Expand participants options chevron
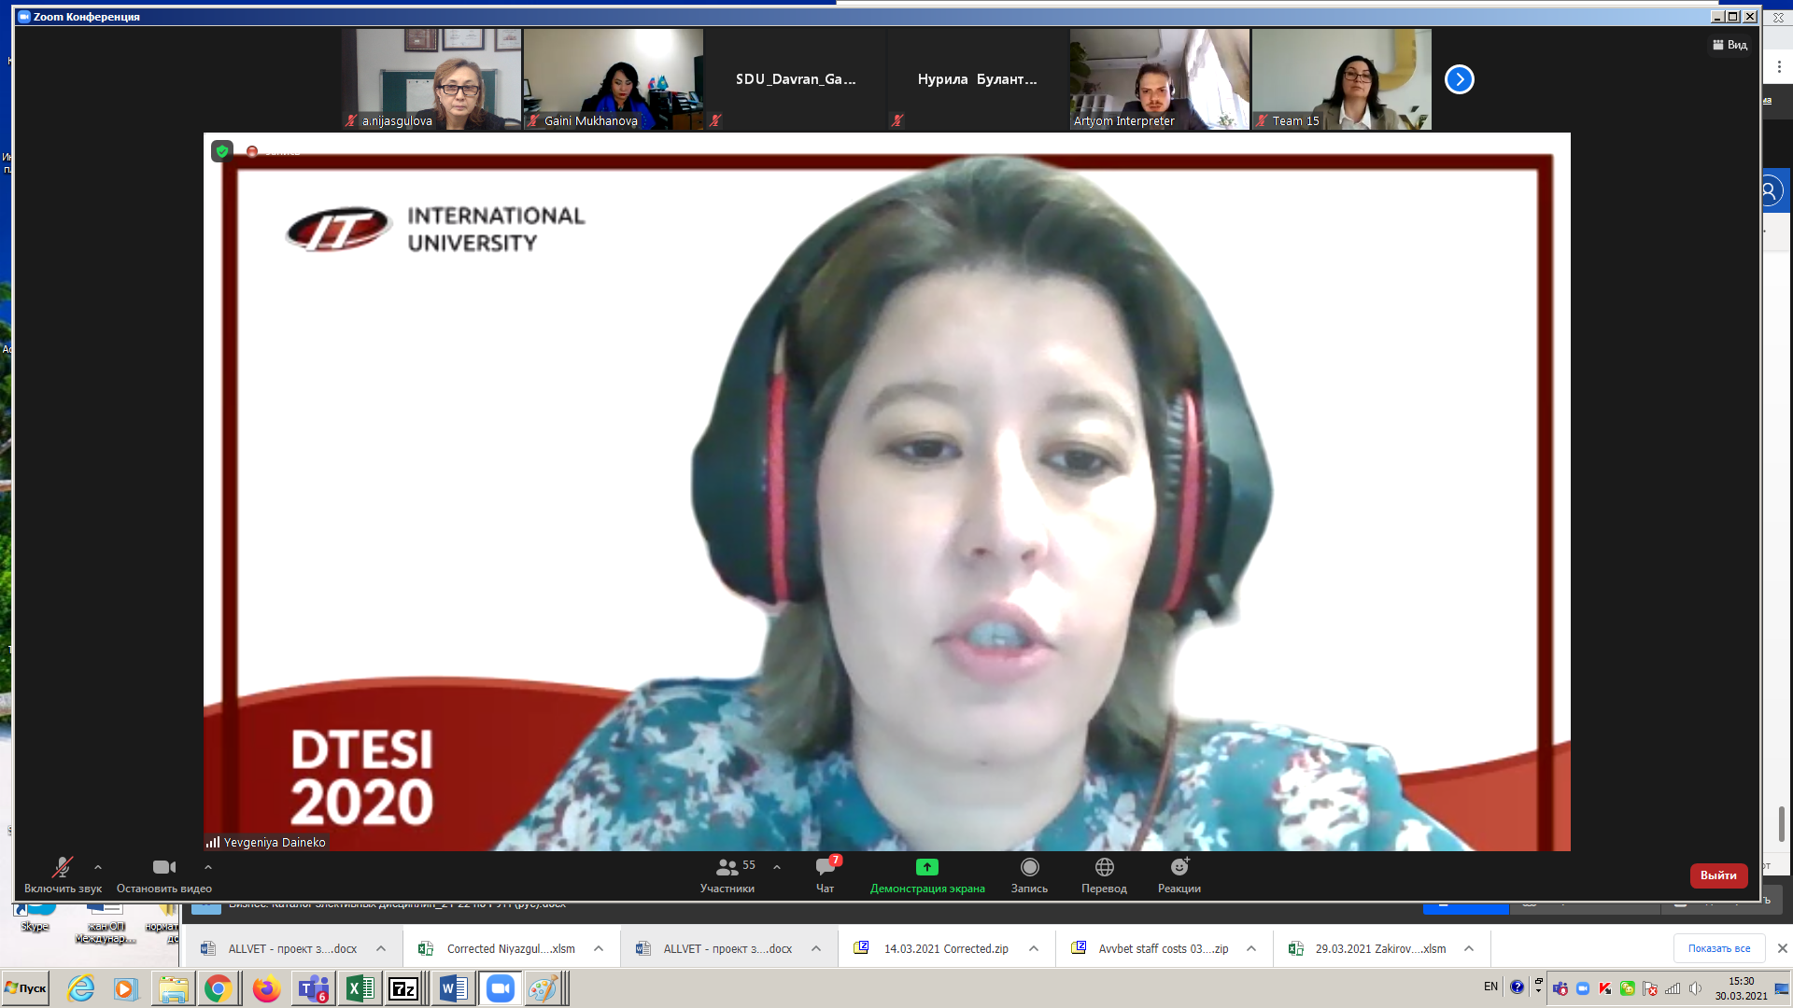The width and height of the screenshot is (1793, 1008). (777, 867)
